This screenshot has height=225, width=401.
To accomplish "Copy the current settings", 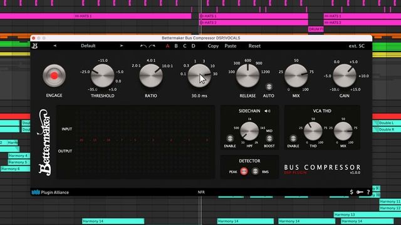I will [x=213, y=46].
